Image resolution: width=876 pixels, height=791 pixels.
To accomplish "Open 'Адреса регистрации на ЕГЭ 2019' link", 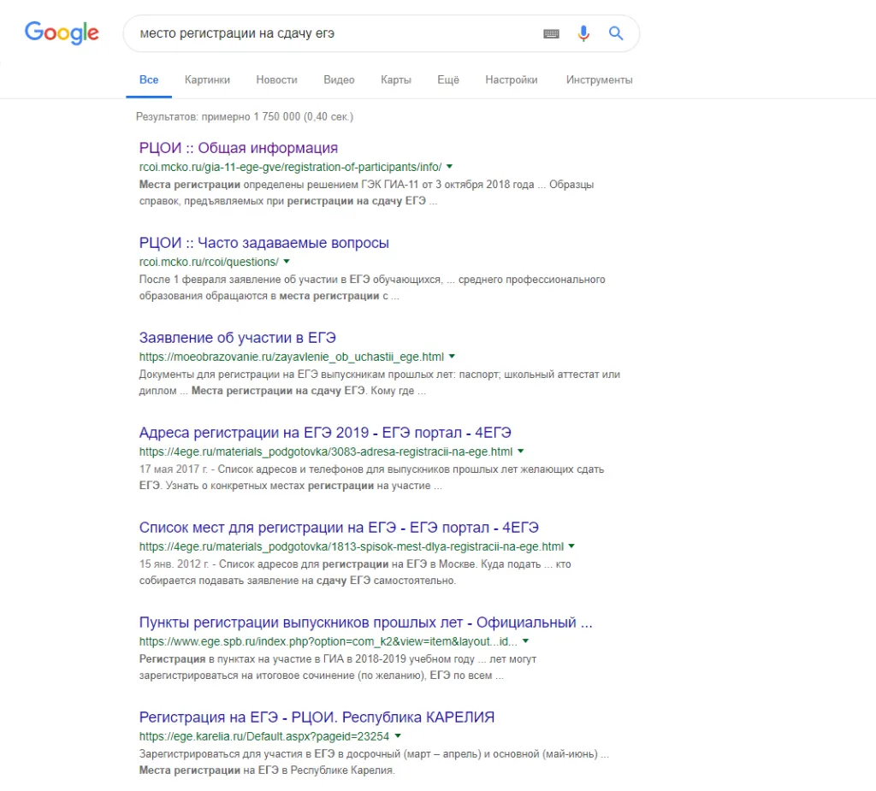I will click(x=325, y=433).
